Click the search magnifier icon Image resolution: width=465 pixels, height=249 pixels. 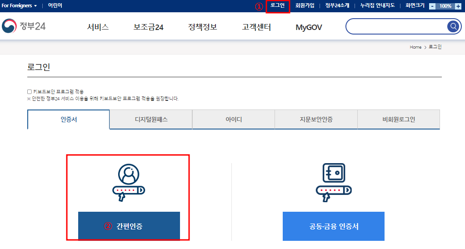pyautogui.click(x=453, y=26)
